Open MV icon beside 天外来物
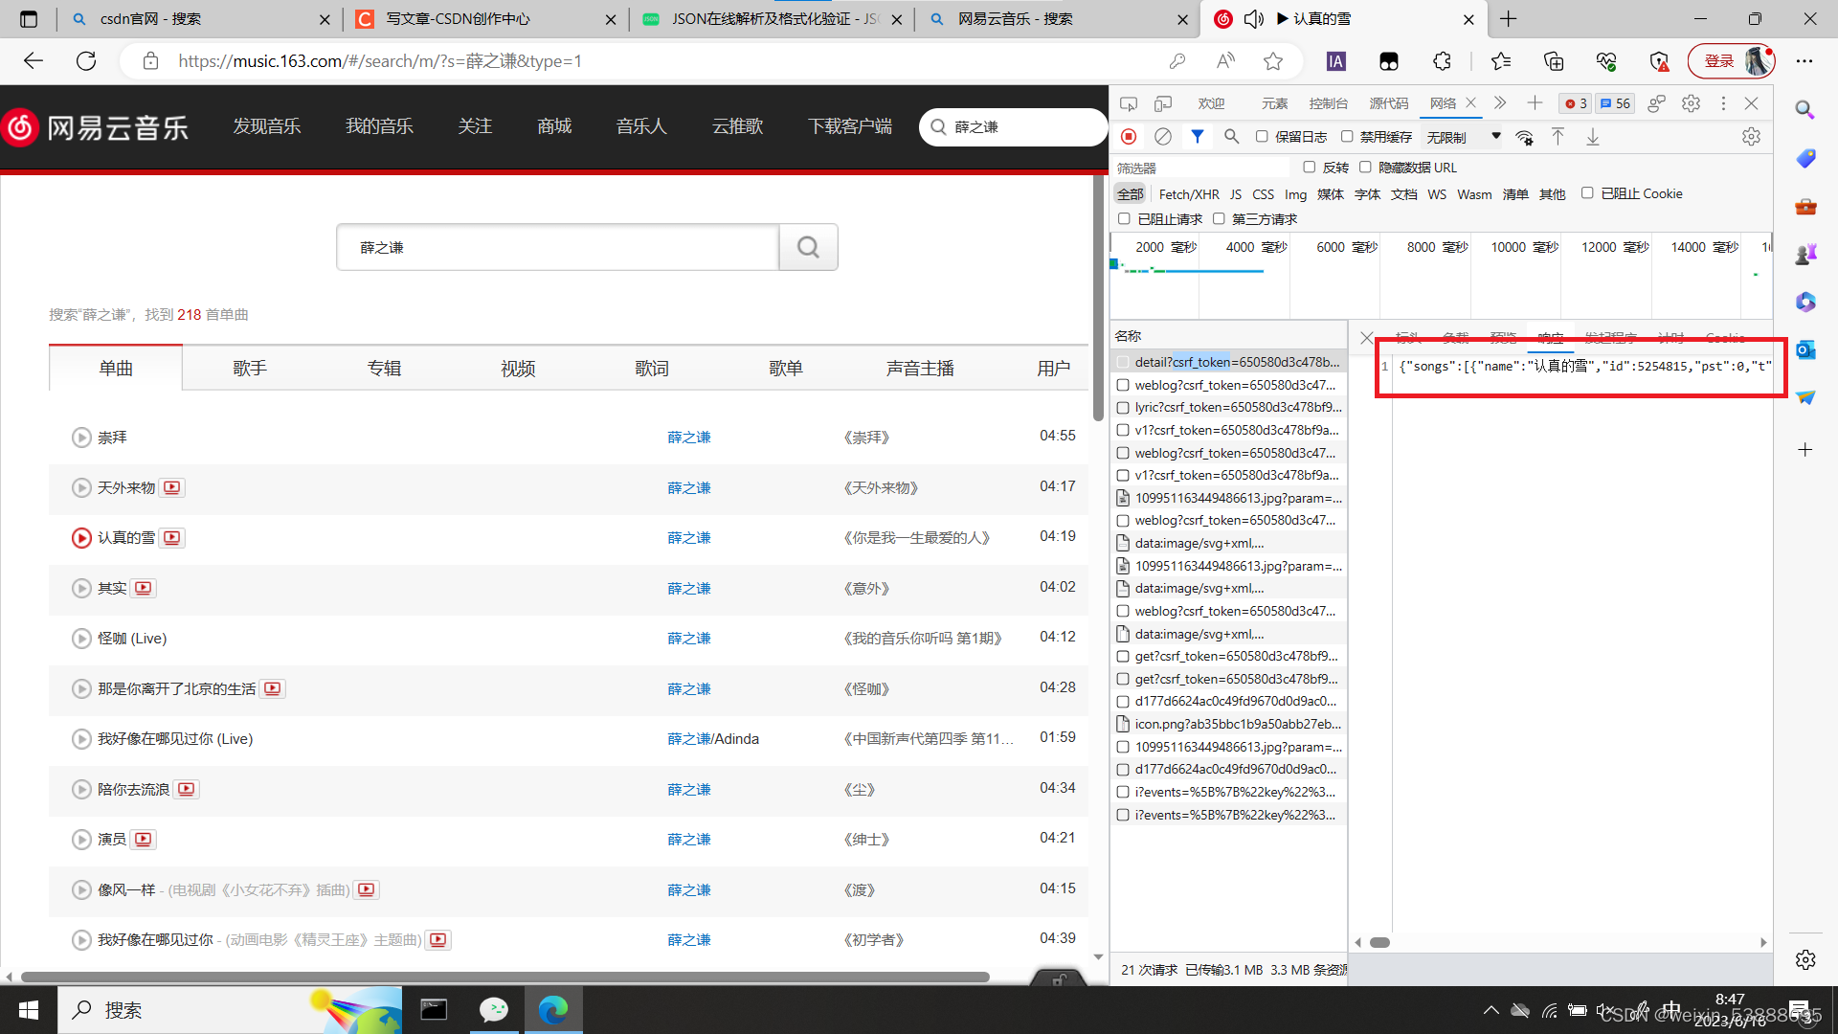The height and width of the screenshot is (1034, 1838). pos(172,487)
